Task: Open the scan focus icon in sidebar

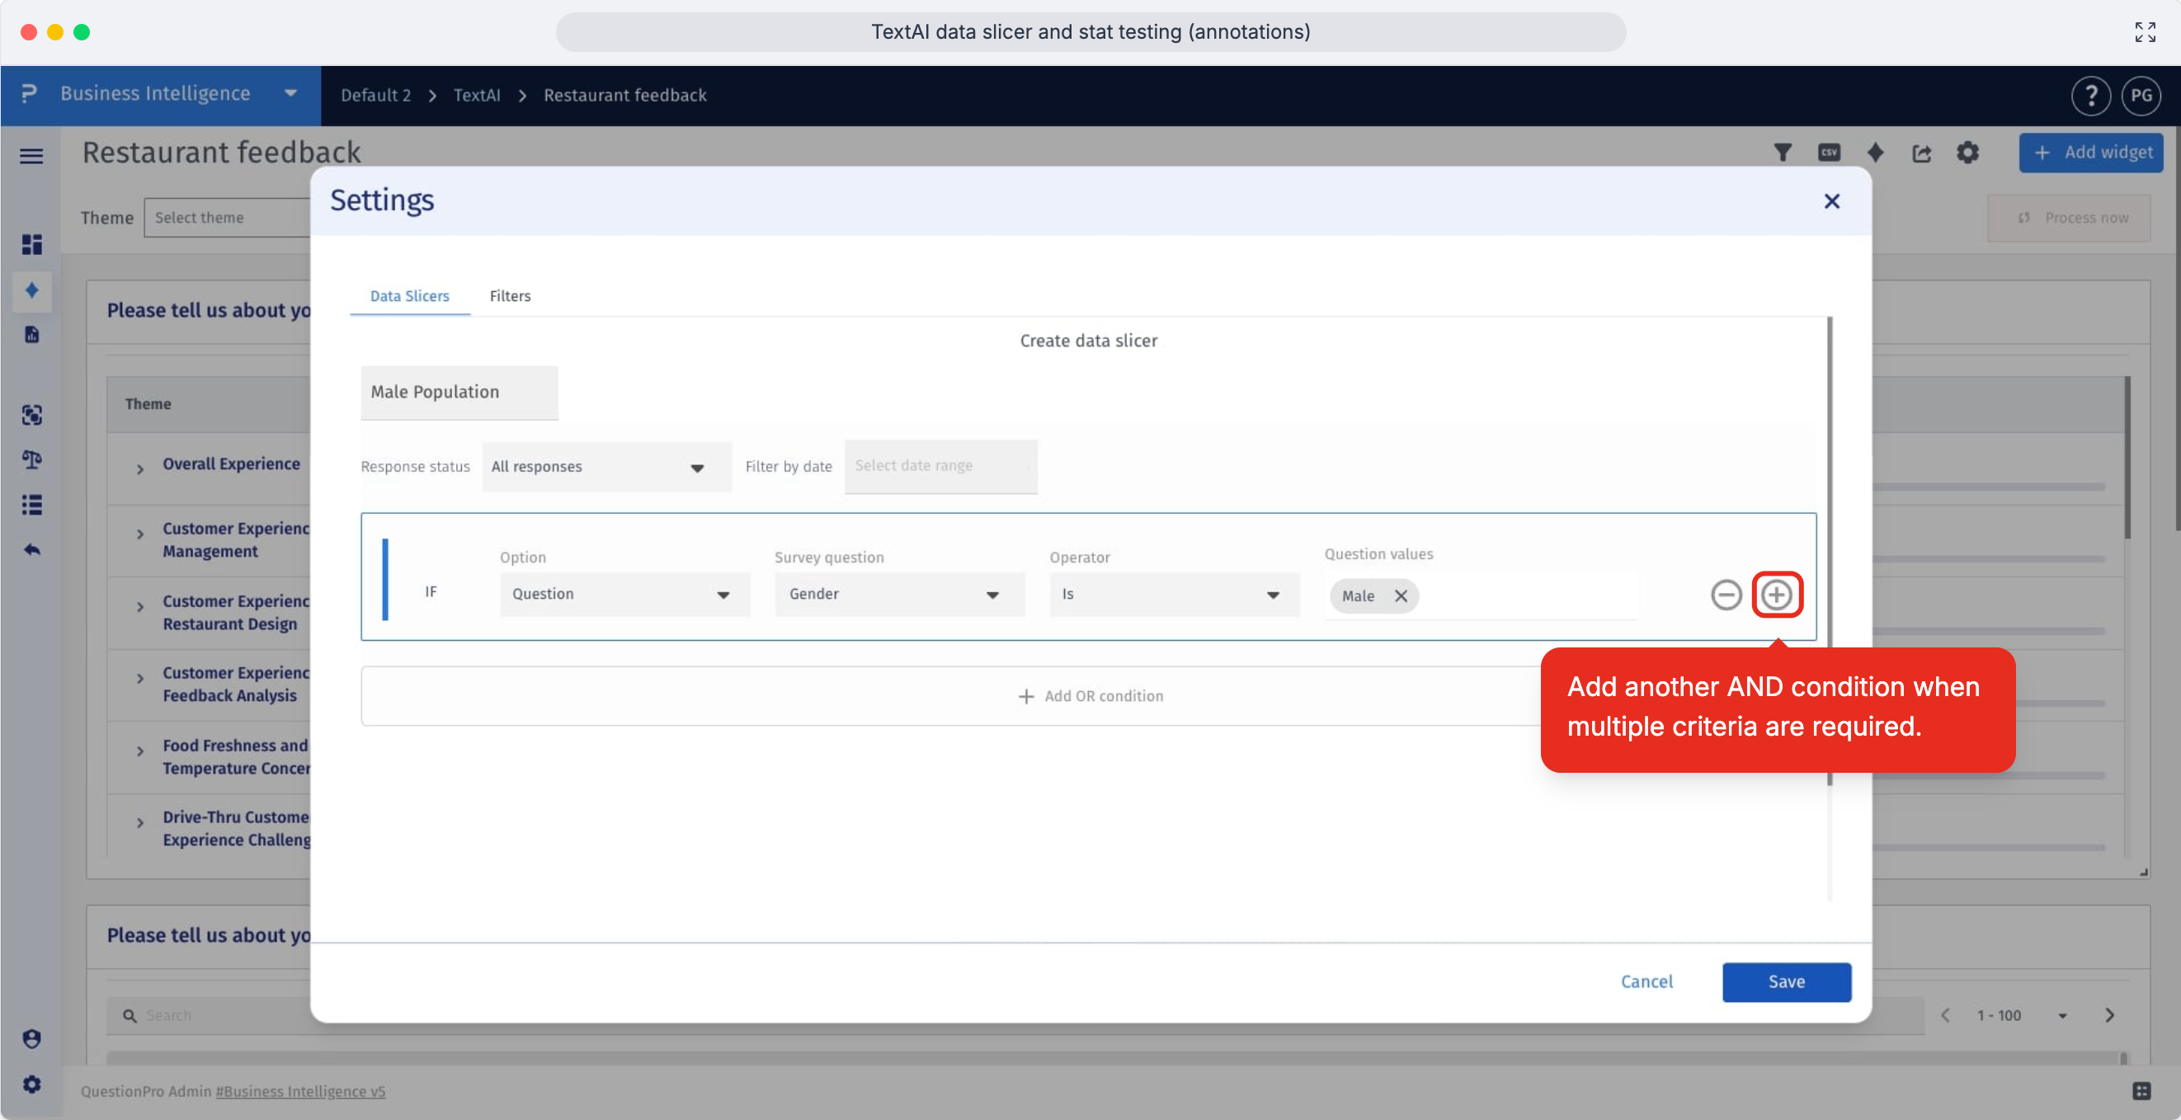Action: click(x=31, y=415)
